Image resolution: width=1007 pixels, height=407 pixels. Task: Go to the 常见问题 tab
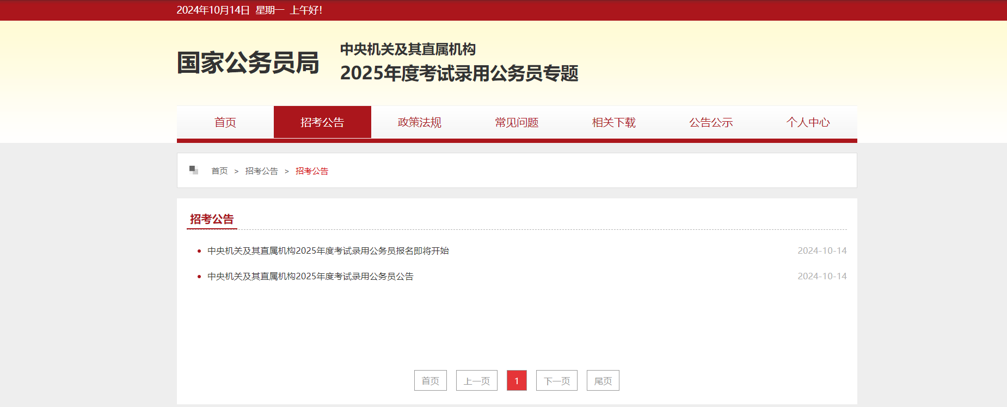pos(517,122)
